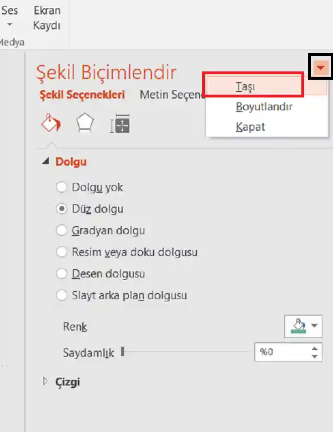Switch to Metin Seçenekleri tab

tap(172, 95)
